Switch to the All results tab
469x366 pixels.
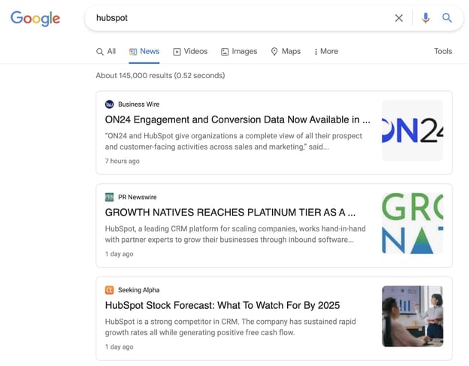106,51
